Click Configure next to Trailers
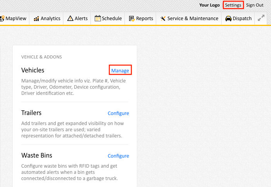The image size is (271, 187). tap(118, 113)
